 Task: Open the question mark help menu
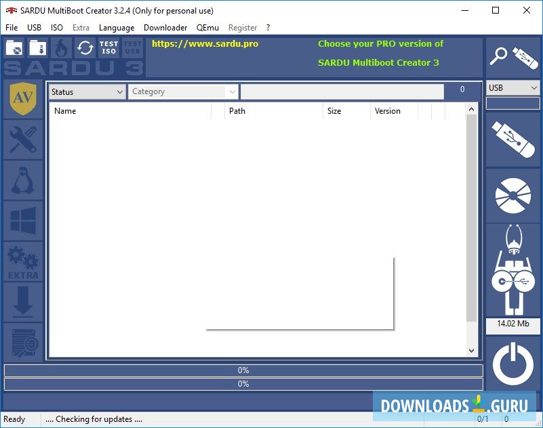(268, 28)
